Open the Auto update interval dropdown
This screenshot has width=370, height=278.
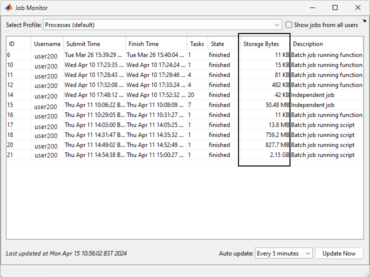point(284,253)
